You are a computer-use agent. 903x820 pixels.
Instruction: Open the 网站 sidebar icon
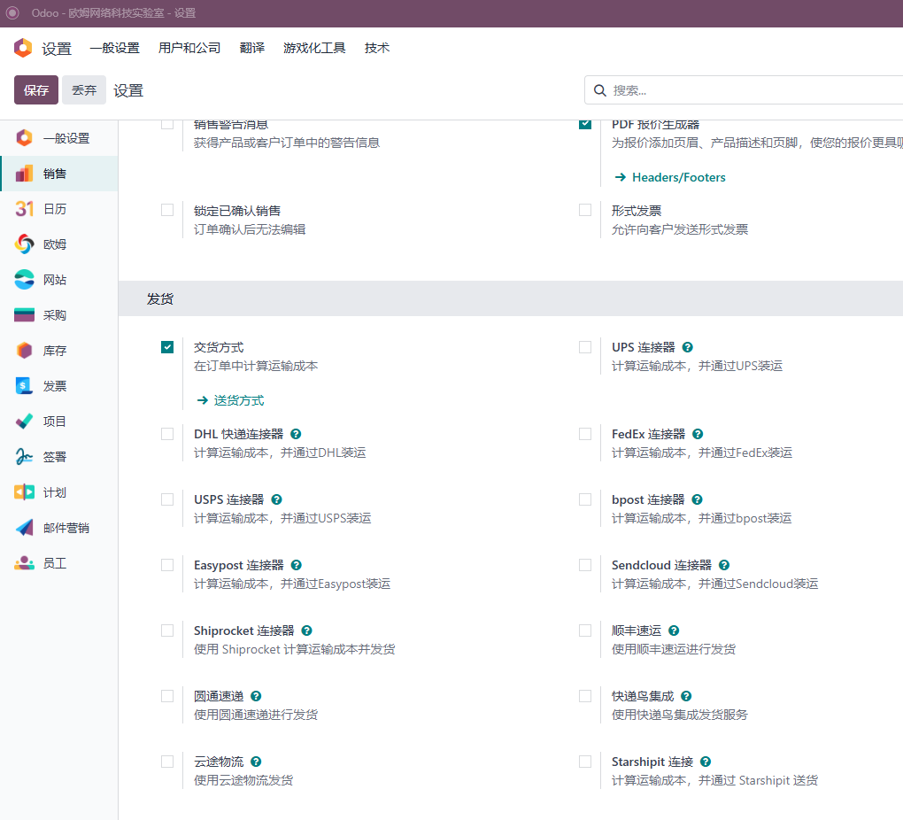click(24, 280)
